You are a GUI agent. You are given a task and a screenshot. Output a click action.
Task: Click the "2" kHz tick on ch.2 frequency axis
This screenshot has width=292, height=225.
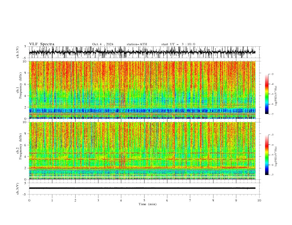point(25,168)
